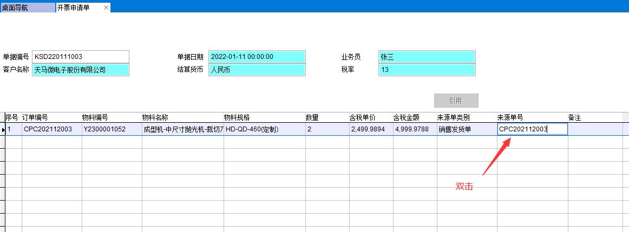629x232 pixels.
Task: Click the 来源单号 cell being edited
Action: [532, 129]
